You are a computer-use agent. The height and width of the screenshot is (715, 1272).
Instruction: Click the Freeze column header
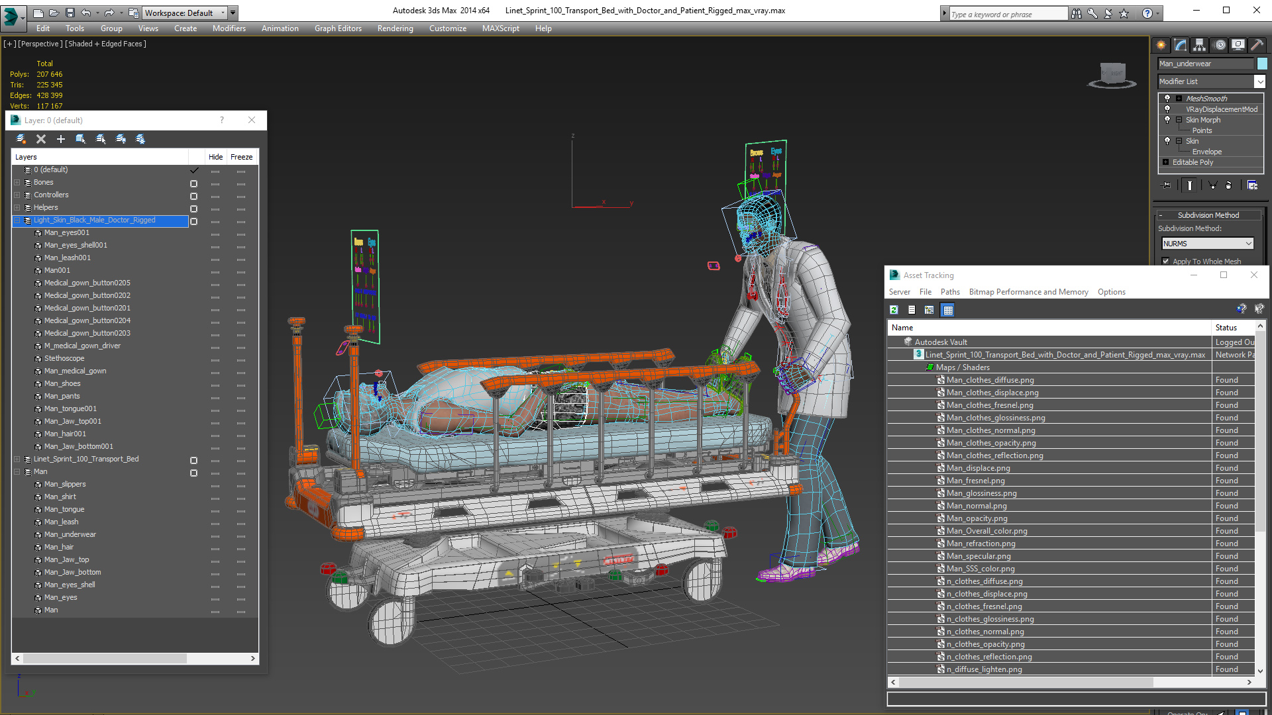tap(242, 157)
